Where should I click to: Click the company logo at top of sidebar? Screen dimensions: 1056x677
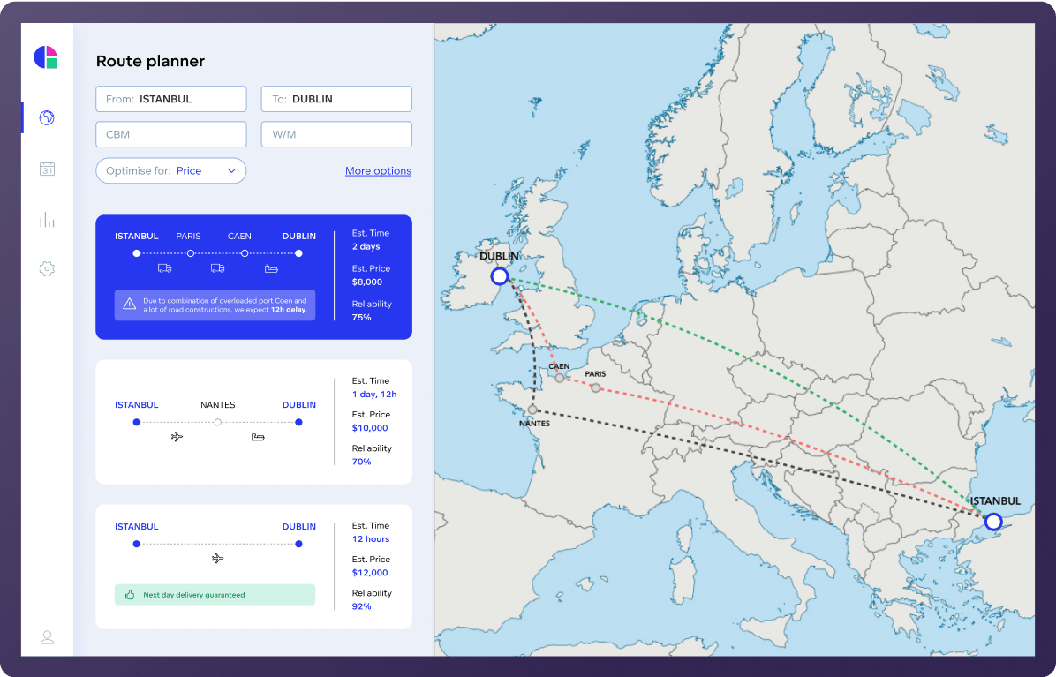click(x=46, y=56)
